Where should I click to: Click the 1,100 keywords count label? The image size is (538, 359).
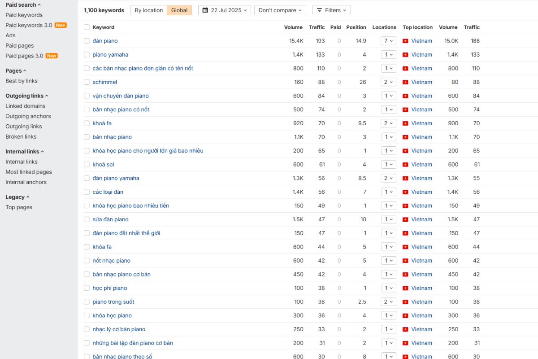(x=104, y=10)
